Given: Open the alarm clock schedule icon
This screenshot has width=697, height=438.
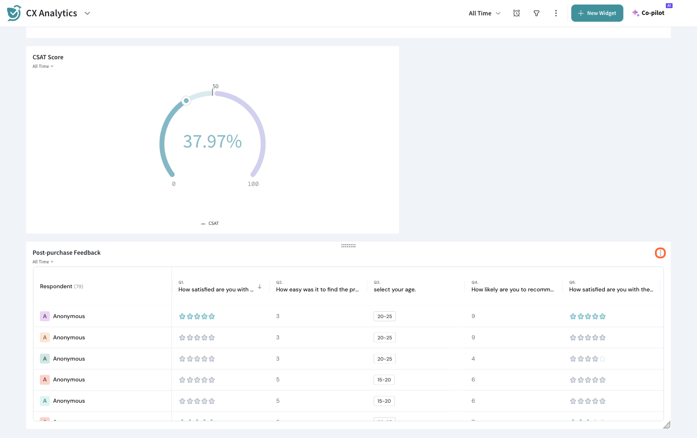Looking at the screenshot, I should (x=516, y=13).
